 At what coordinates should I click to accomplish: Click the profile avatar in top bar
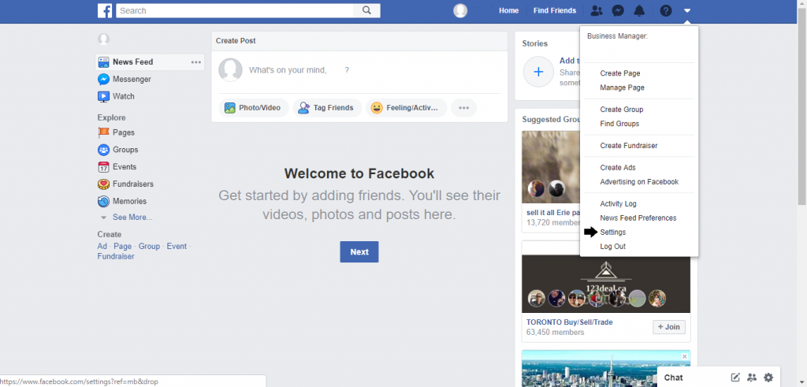click(x=460, y=10)
